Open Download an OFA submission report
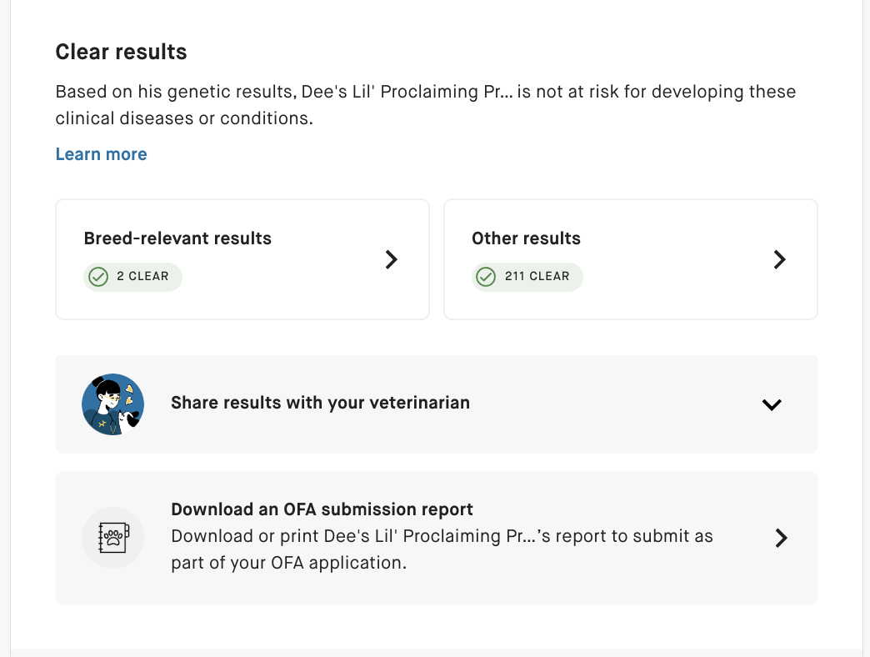Viewport: 870px width, 657px height. 322,509
